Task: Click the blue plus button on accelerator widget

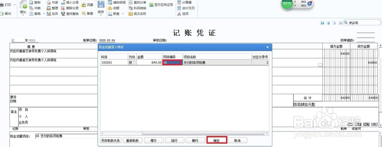Action: pyautogui.click(x=310, y=4)
